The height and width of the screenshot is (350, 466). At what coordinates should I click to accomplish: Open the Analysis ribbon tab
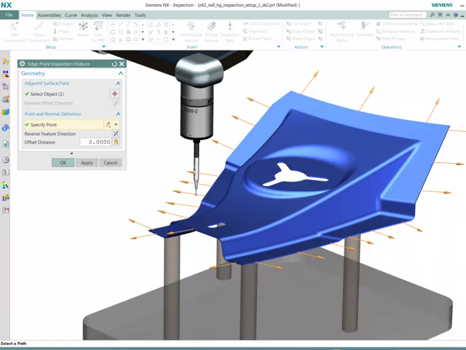click(89, 15)
